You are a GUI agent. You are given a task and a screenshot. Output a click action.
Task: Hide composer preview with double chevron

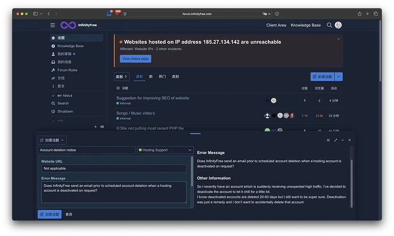[x=328, y=140]
